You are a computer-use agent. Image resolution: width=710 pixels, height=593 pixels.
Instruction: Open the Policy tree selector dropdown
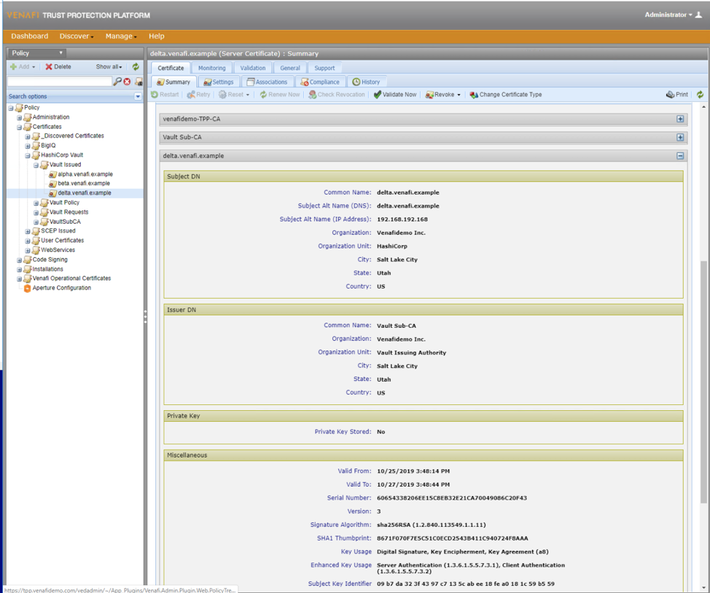pyautogui.click(x=36, y=53)
